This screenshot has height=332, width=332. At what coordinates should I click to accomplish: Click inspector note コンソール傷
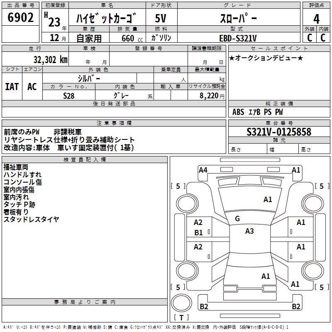click(23, 182)
